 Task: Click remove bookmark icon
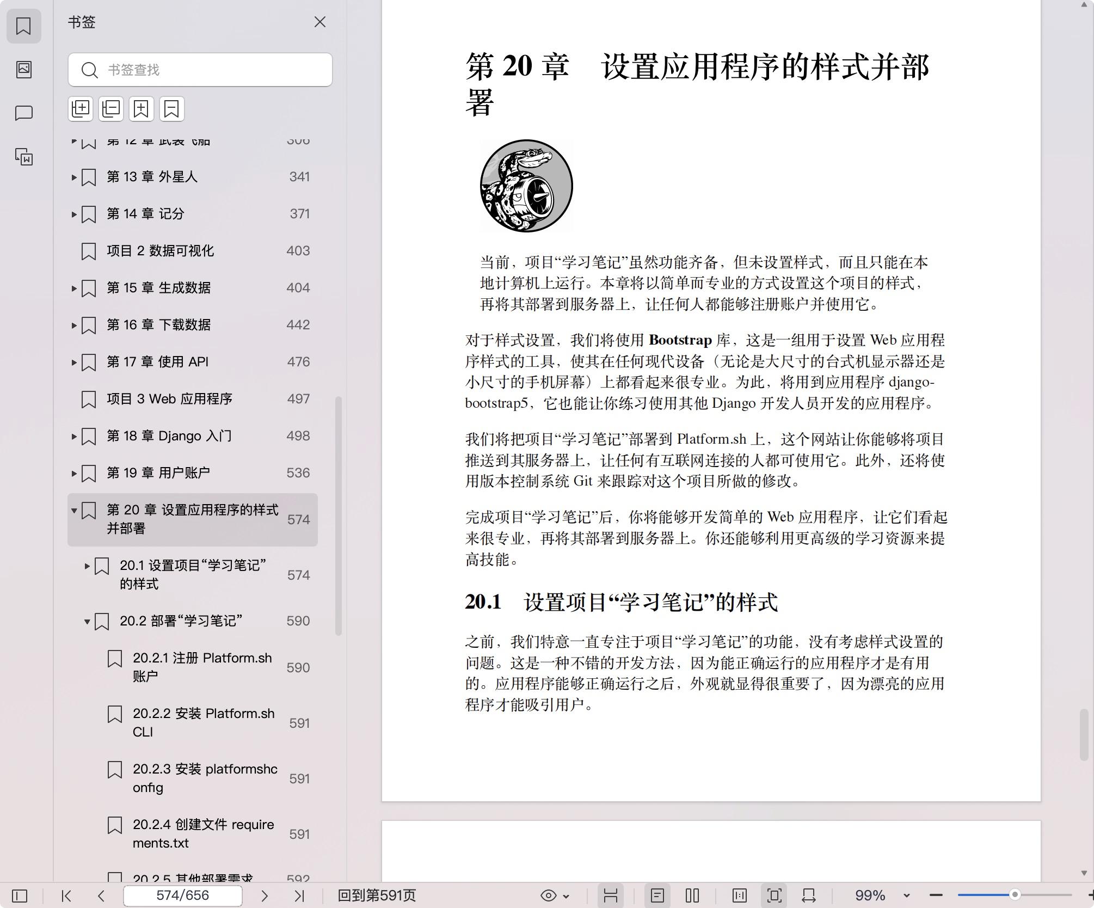pos(172,108)
